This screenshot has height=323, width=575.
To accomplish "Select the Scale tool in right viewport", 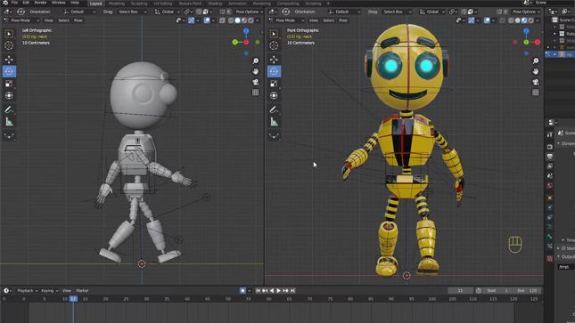I will click(274, 84).
